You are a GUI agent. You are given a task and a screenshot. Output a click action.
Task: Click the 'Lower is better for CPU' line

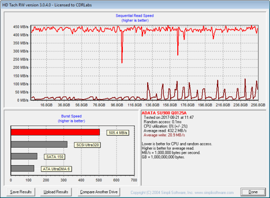point(177,144)
